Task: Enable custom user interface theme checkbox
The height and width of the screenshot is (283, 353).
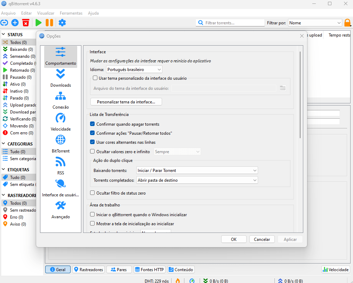Action: coord(95,78)
